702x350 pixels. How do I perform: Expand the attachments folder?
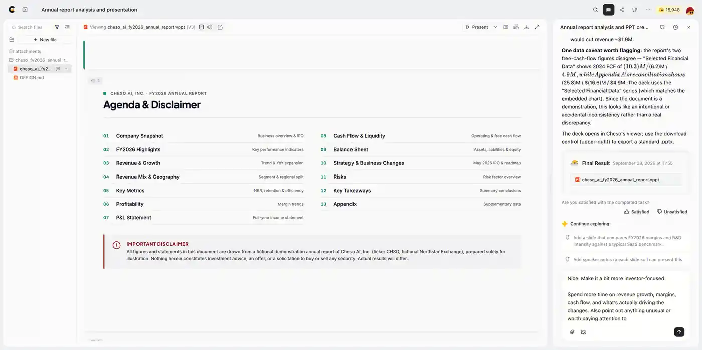[28, 51]
